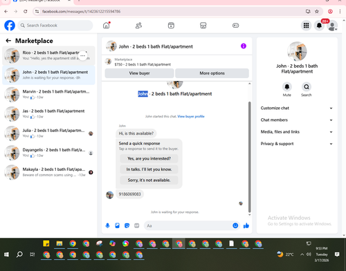
Task: Click the browser address bar URL
Action: click(x=81, y=12)
